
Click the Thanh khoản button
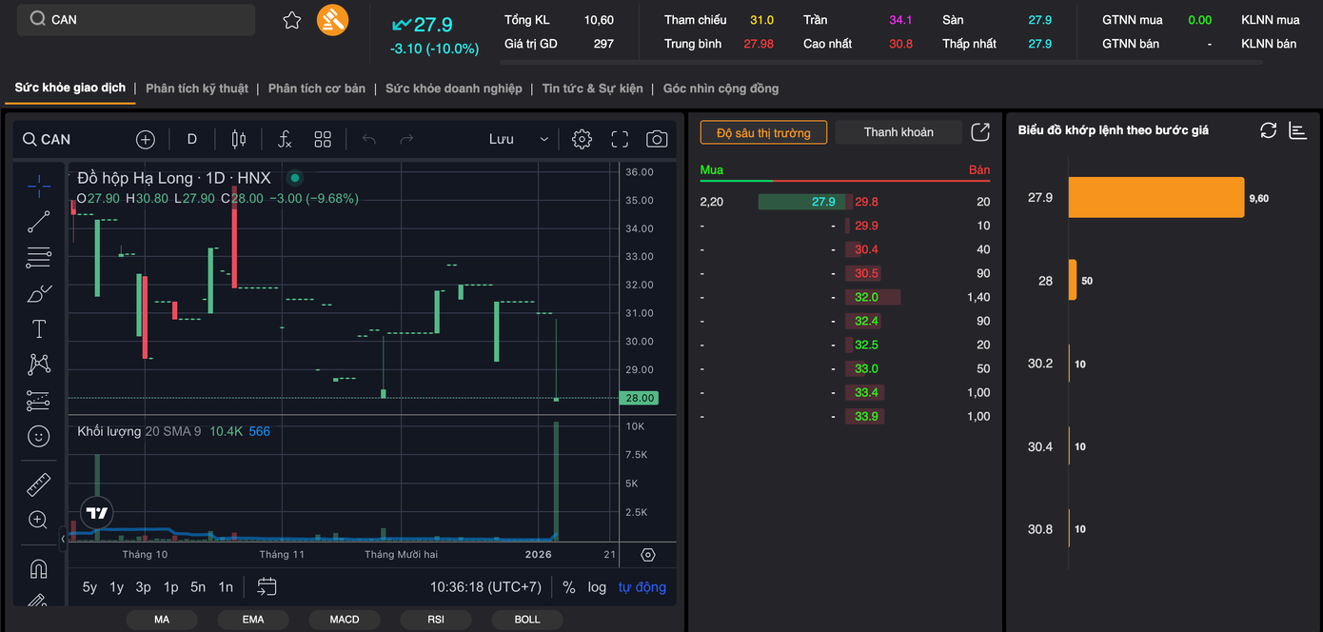[x=898, y=132]
